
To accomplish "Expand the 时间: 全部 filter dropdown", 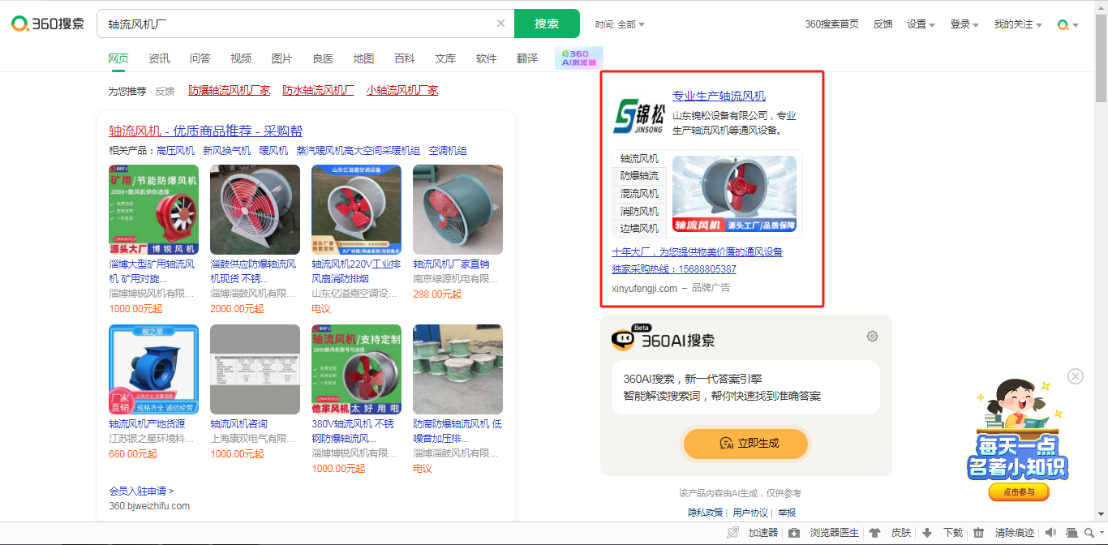I will 620,24.
